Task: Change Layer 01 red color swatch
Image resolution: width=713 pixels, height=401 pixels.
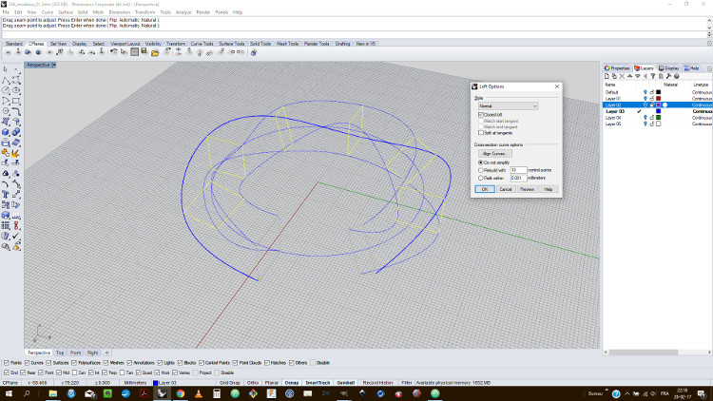Action: [659, 99]
